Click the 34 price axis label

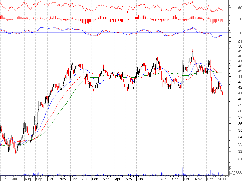click(x=240, y=137)
